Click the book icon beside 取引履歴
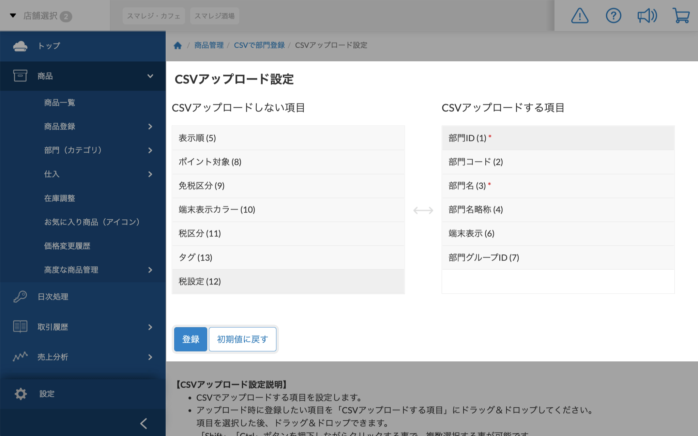This screenshot has height=436, width=698. (20, 326)
